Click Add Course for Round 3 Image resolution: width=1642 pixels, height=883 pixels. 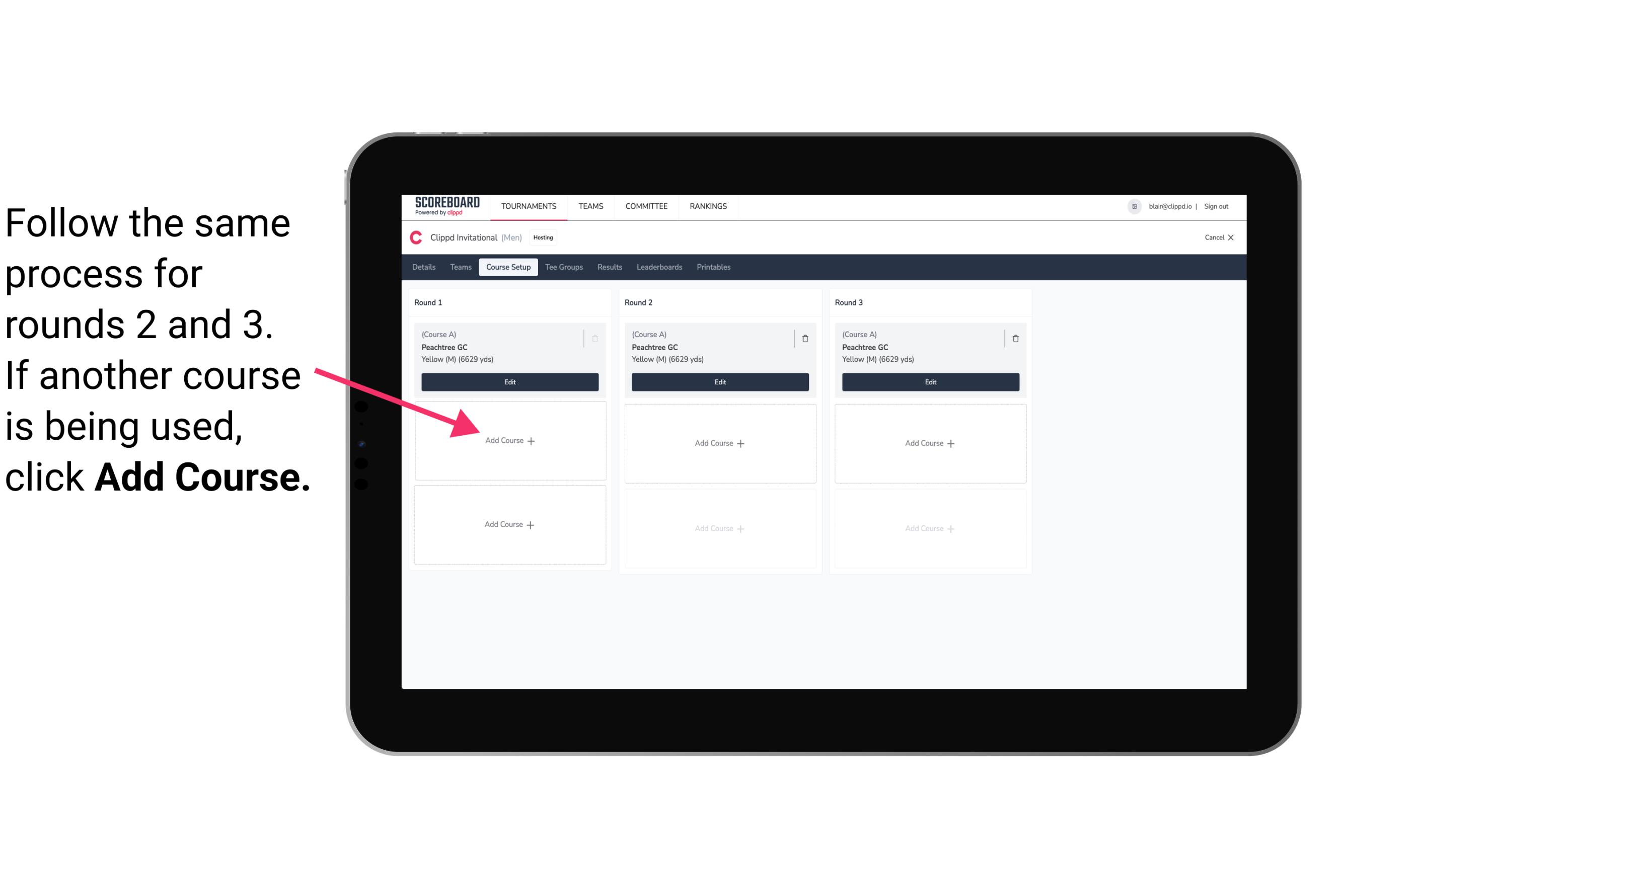tap(930, 443)
